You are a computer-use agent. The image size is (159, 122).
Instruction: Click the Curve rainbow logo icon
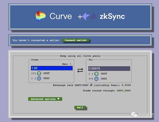point(41,16)
